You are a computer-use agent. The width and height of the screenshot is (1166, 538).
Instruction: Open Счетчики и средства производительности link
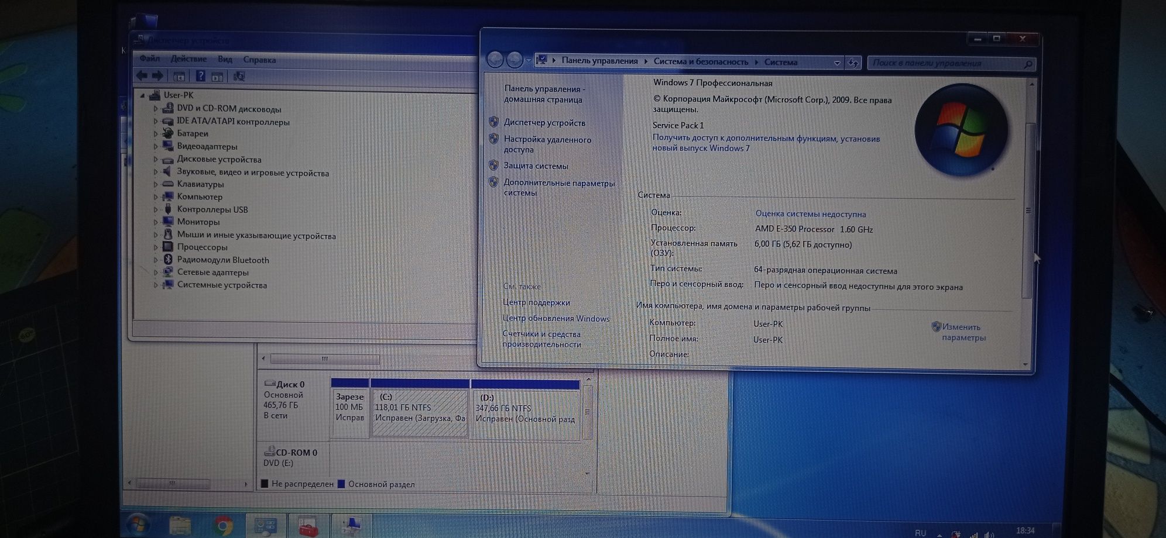[x=541, y=339]
